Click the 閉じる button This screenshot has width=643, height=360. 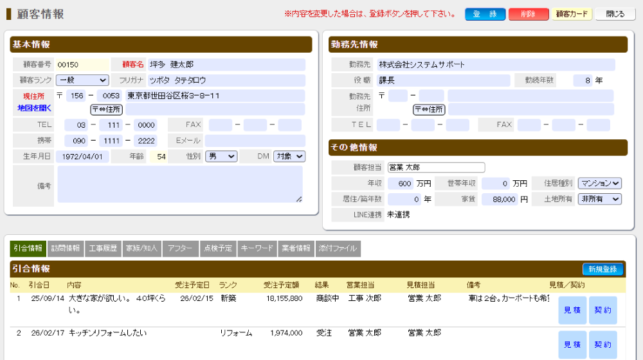click(x=615, y=14)
